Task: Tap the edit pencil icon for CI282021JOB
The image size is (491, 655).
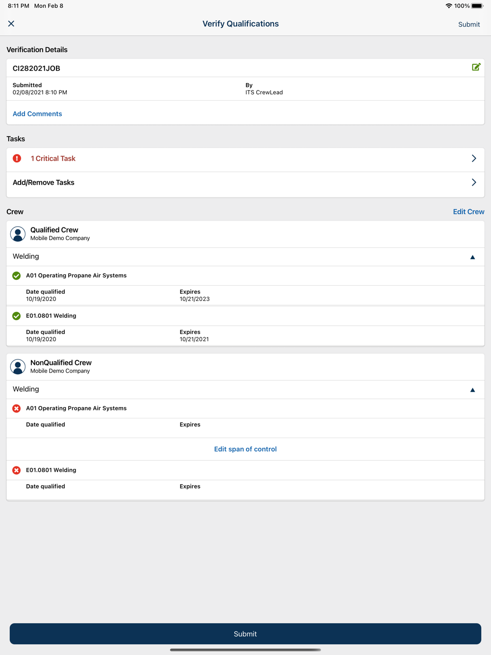Action: click(476, 67)
